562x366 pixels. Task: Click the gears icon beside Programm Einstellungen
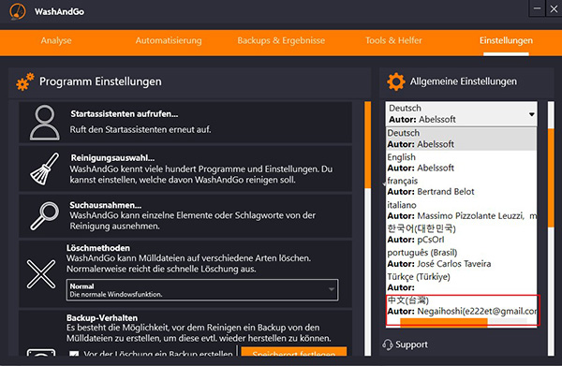(x=25, y=81)
